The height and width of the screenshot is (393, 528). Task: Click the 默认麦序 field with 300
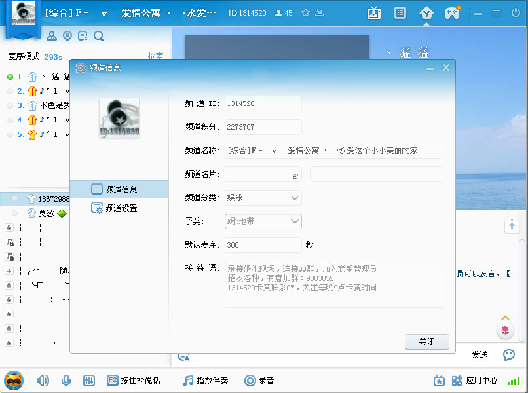coord(263,245)
